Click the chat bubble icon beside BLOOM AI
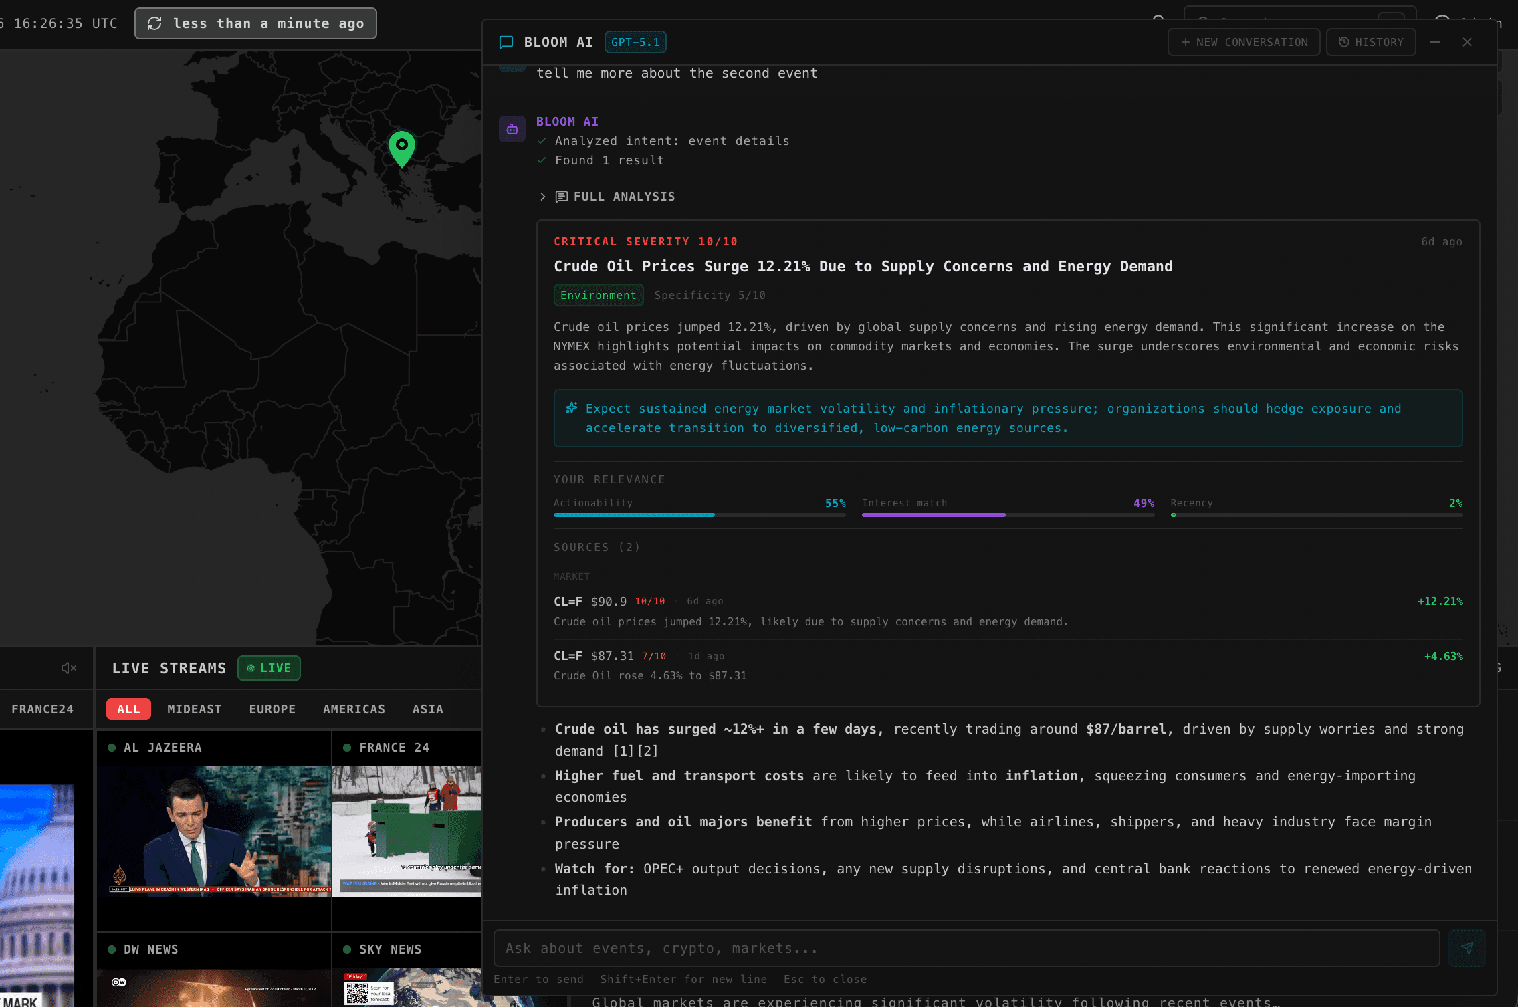This screenshot has height=1007, width=1518. click(507, 41)
